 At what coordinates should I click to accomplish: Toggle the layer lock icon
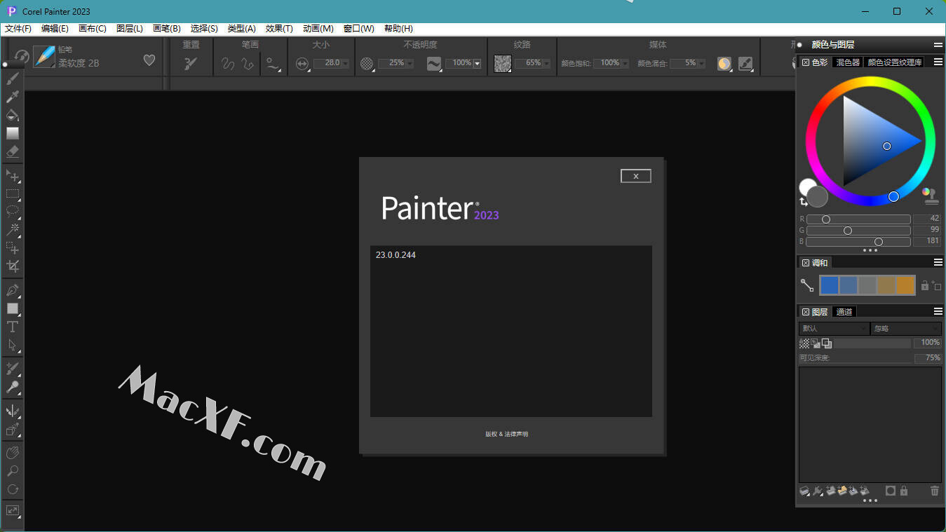(x=904, y=491)
